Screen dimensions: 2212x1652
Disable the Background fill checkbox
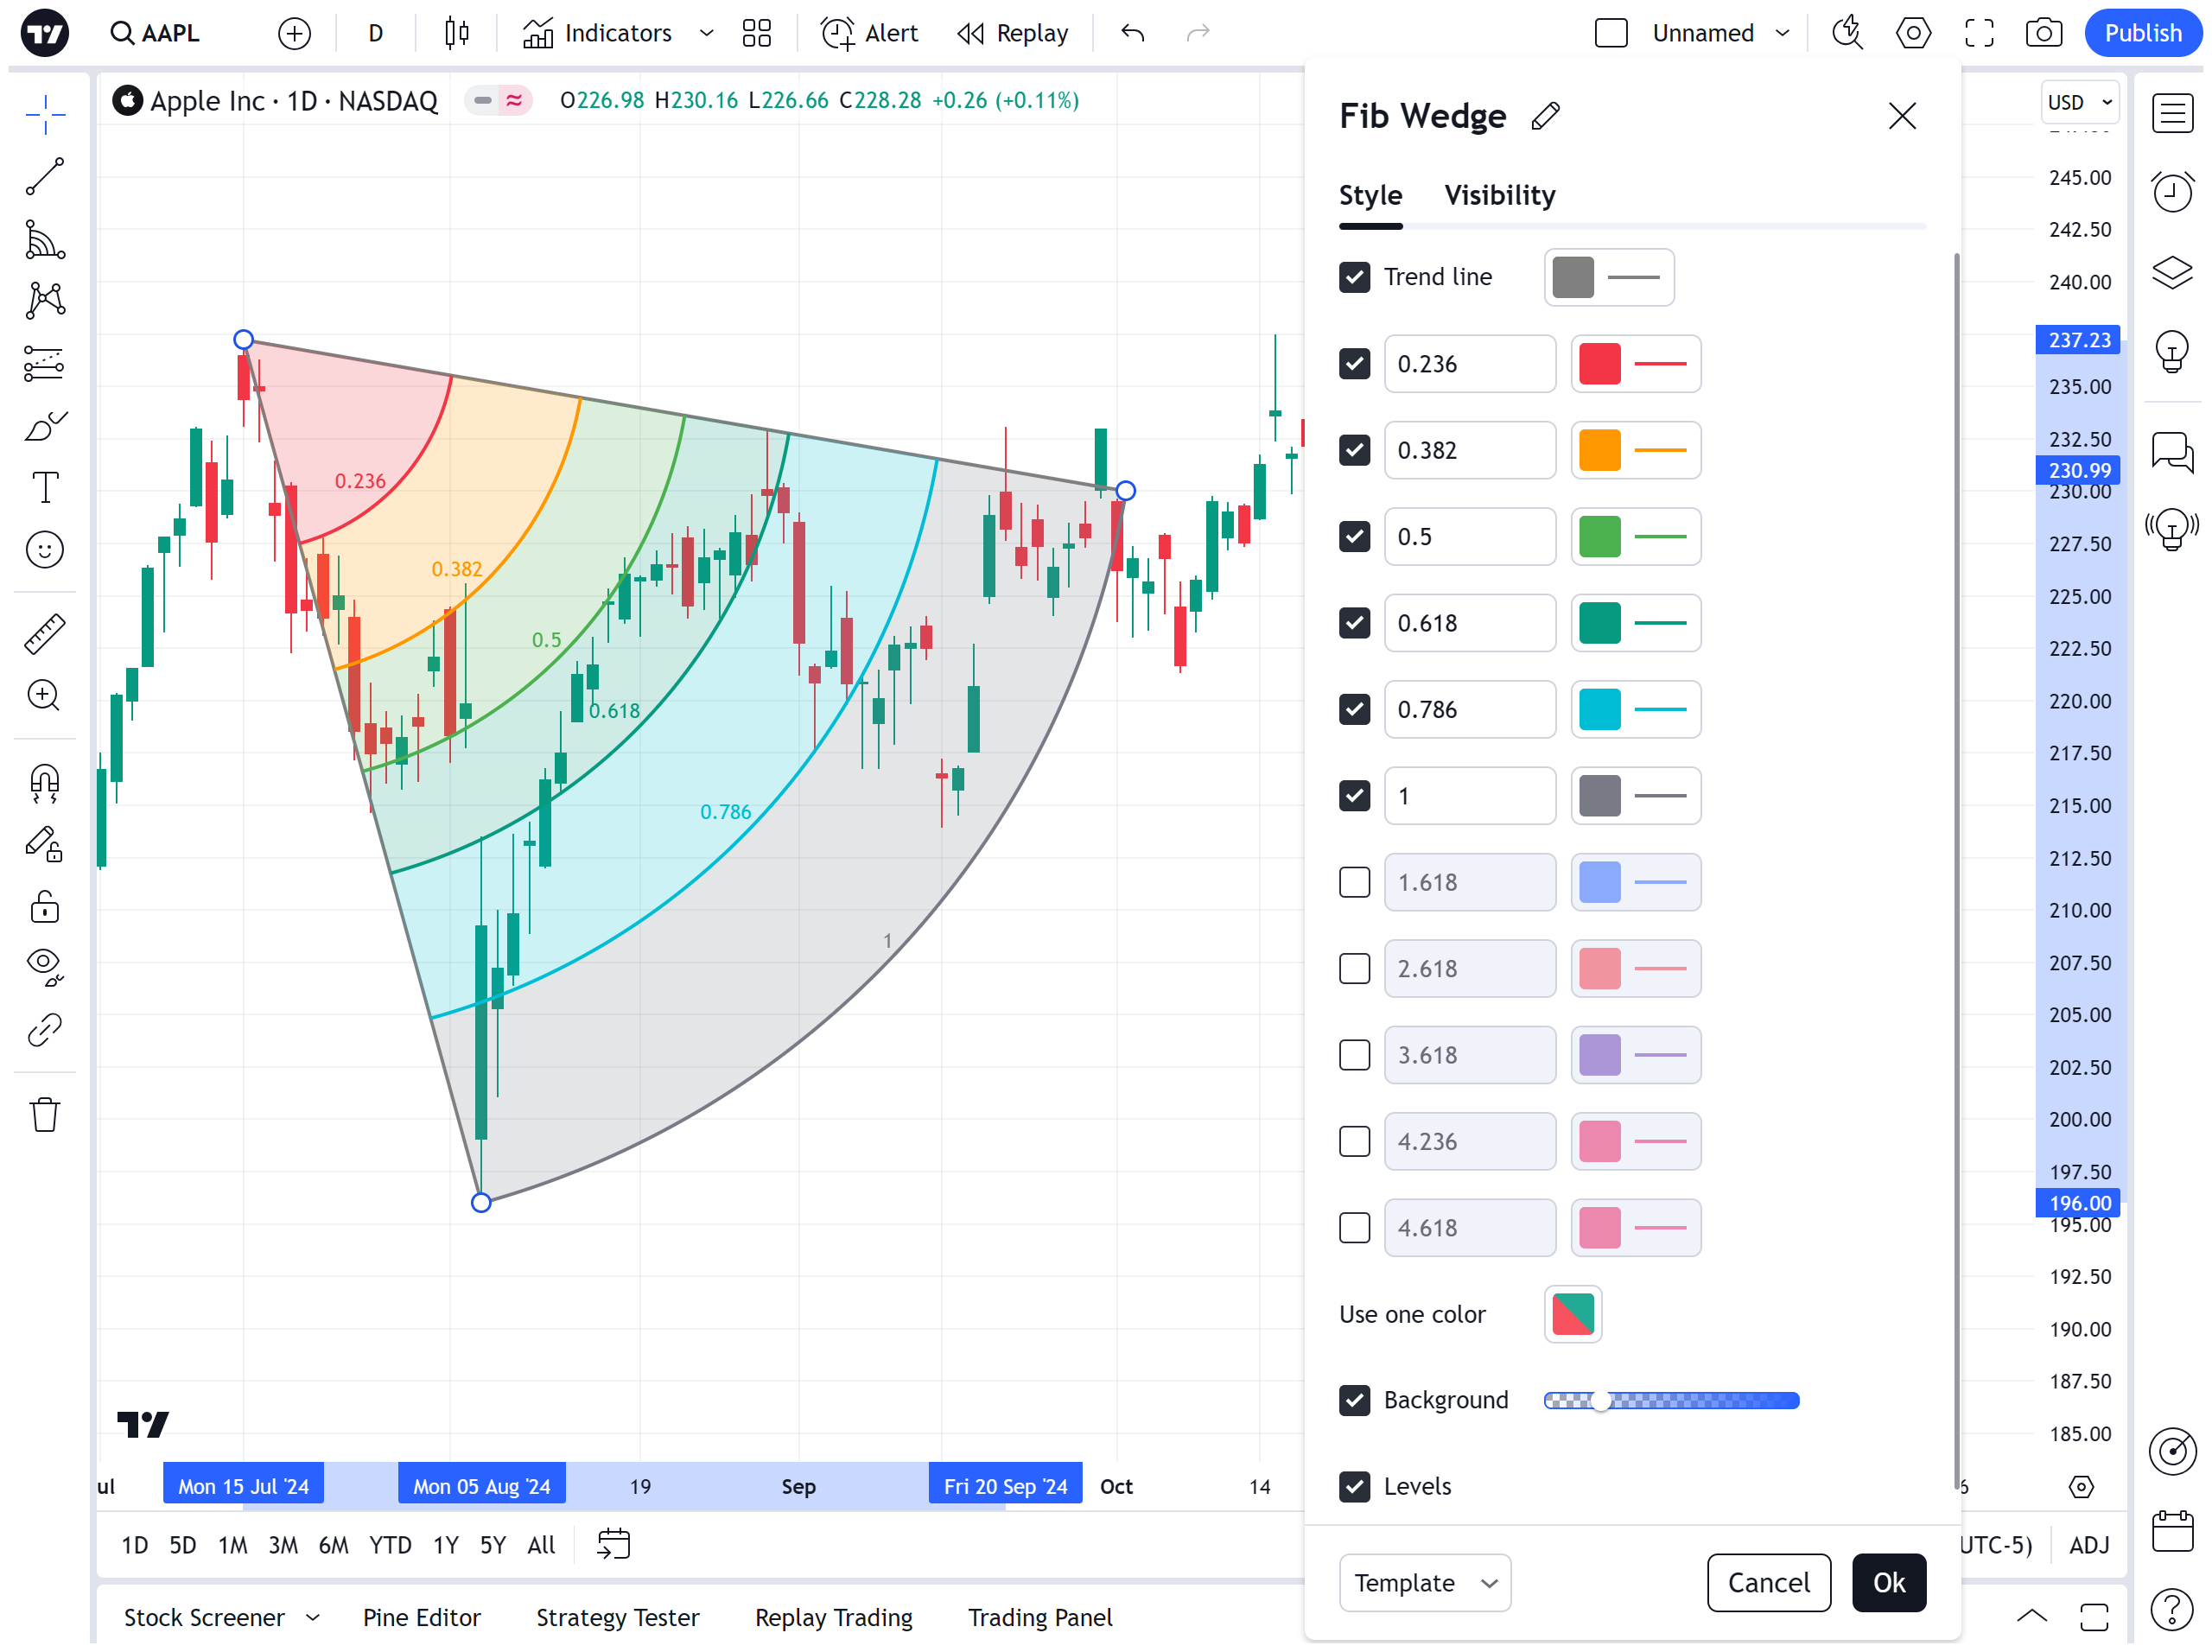coord(1354,1400)
